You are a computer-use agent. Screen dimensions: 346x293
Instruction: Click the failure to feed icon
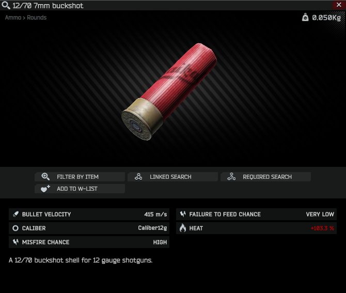pyautogui.click(x=183, y=214)
